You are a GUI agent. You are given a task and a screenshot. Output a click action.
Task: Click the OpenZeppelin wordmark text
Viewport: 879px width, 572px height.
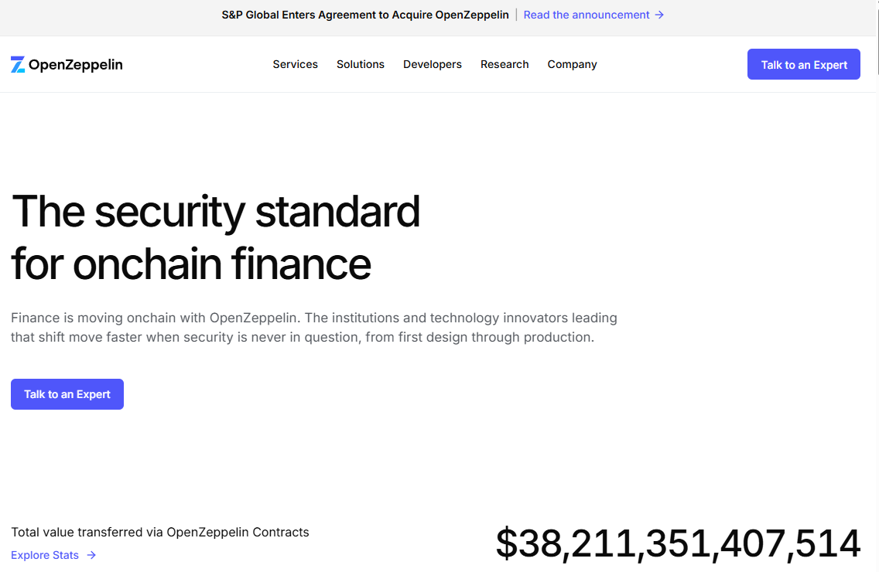pyautogui.click(x=76, y=65)
